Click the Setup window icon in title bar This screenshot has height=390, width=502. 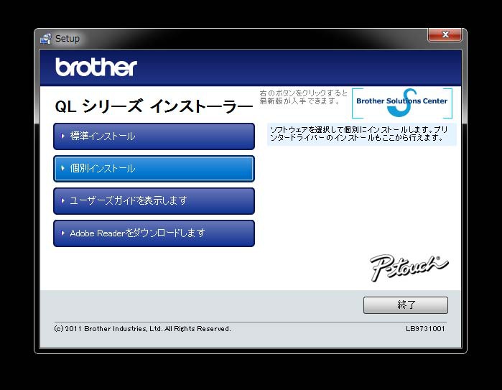(x=47, y=38)
